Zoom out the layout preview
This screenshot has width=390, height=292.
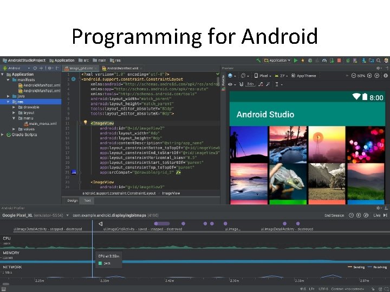click(353, 76)
